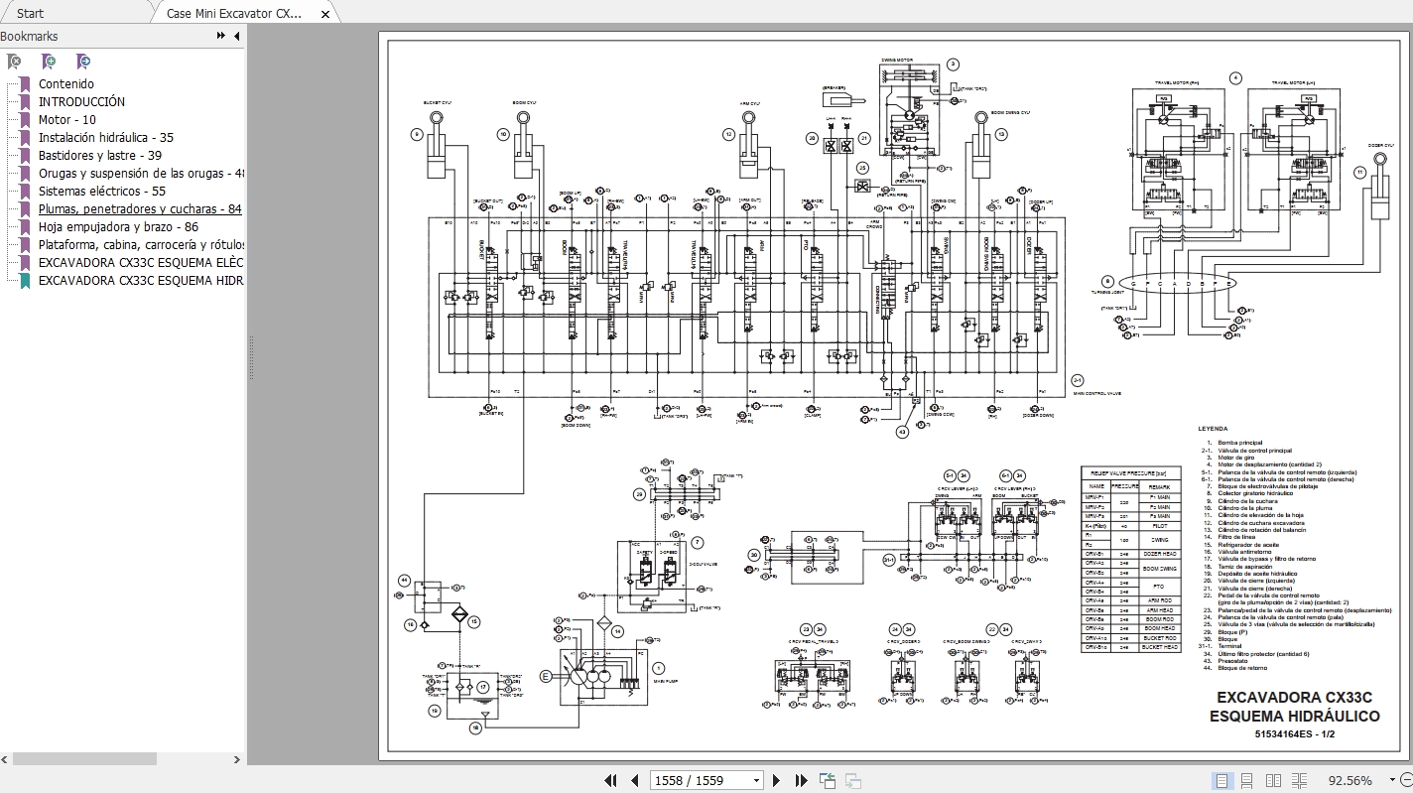Enable single page view mode

click(x=1222, y=781)
